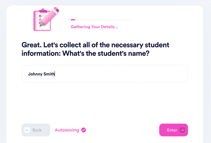Image resolution: width=211 pixels, height=143 pixels.
Task: Click the Autosaving checkmark badge
Action: point(84,130)
